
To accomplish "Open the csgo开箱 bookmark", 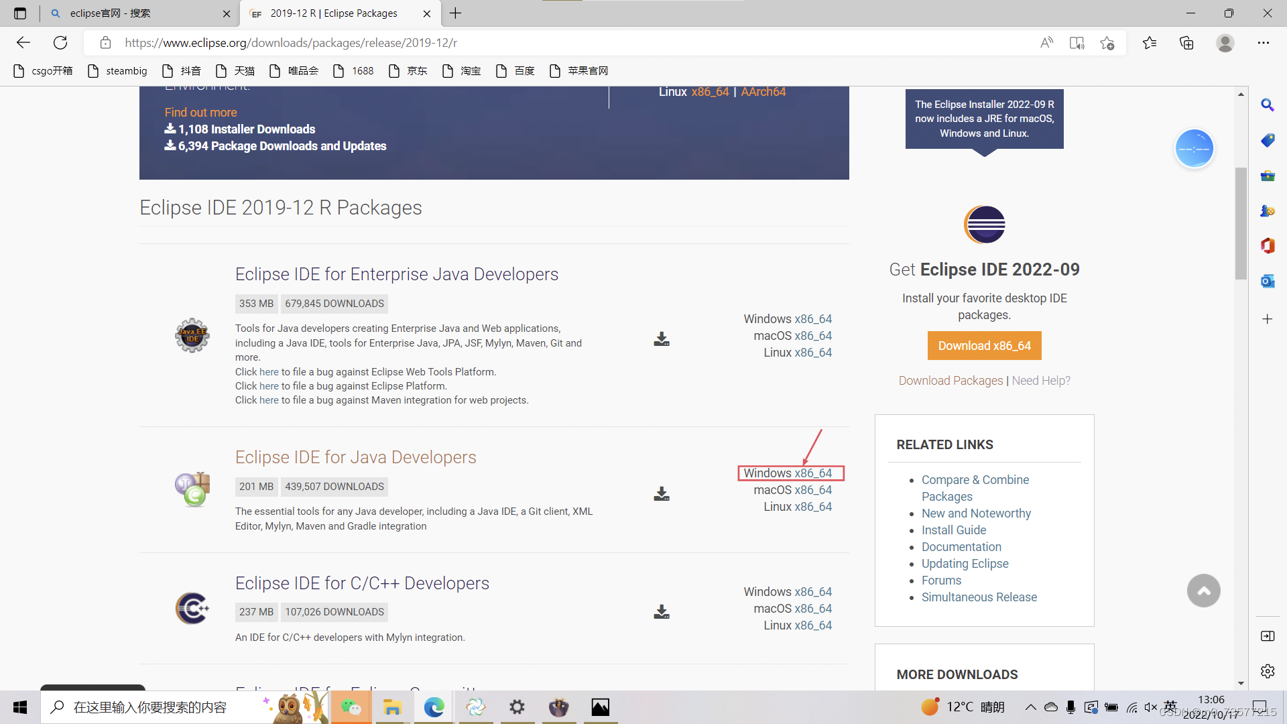I will click(x=44, y=71).
